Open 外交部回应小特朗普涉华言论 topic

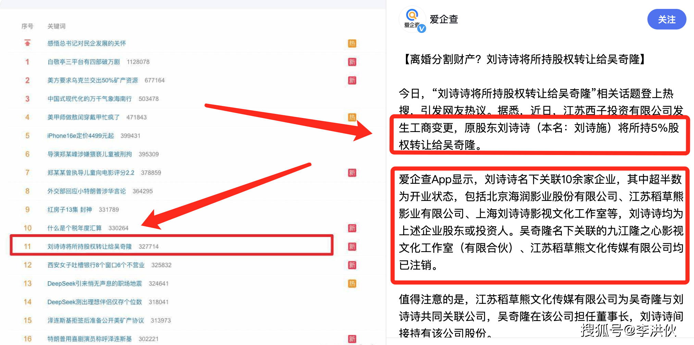point(87,191)
